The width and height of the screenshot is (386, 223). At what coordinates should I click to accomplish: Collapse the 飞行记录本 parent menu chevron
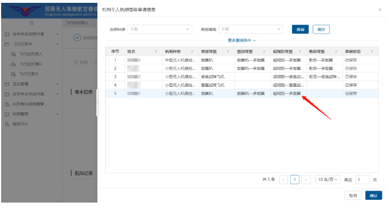[x=57, y=44]
